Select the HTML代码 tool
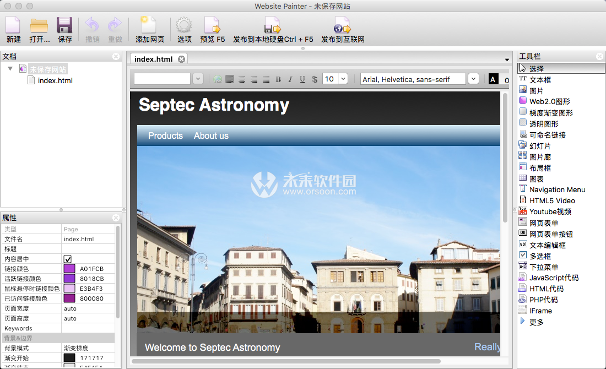 pyautogui.click(x=546, y=289)
